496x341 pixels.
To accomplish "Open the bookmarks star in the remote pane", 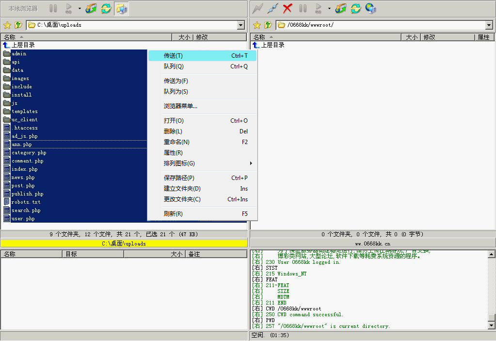I will (257, 25).
